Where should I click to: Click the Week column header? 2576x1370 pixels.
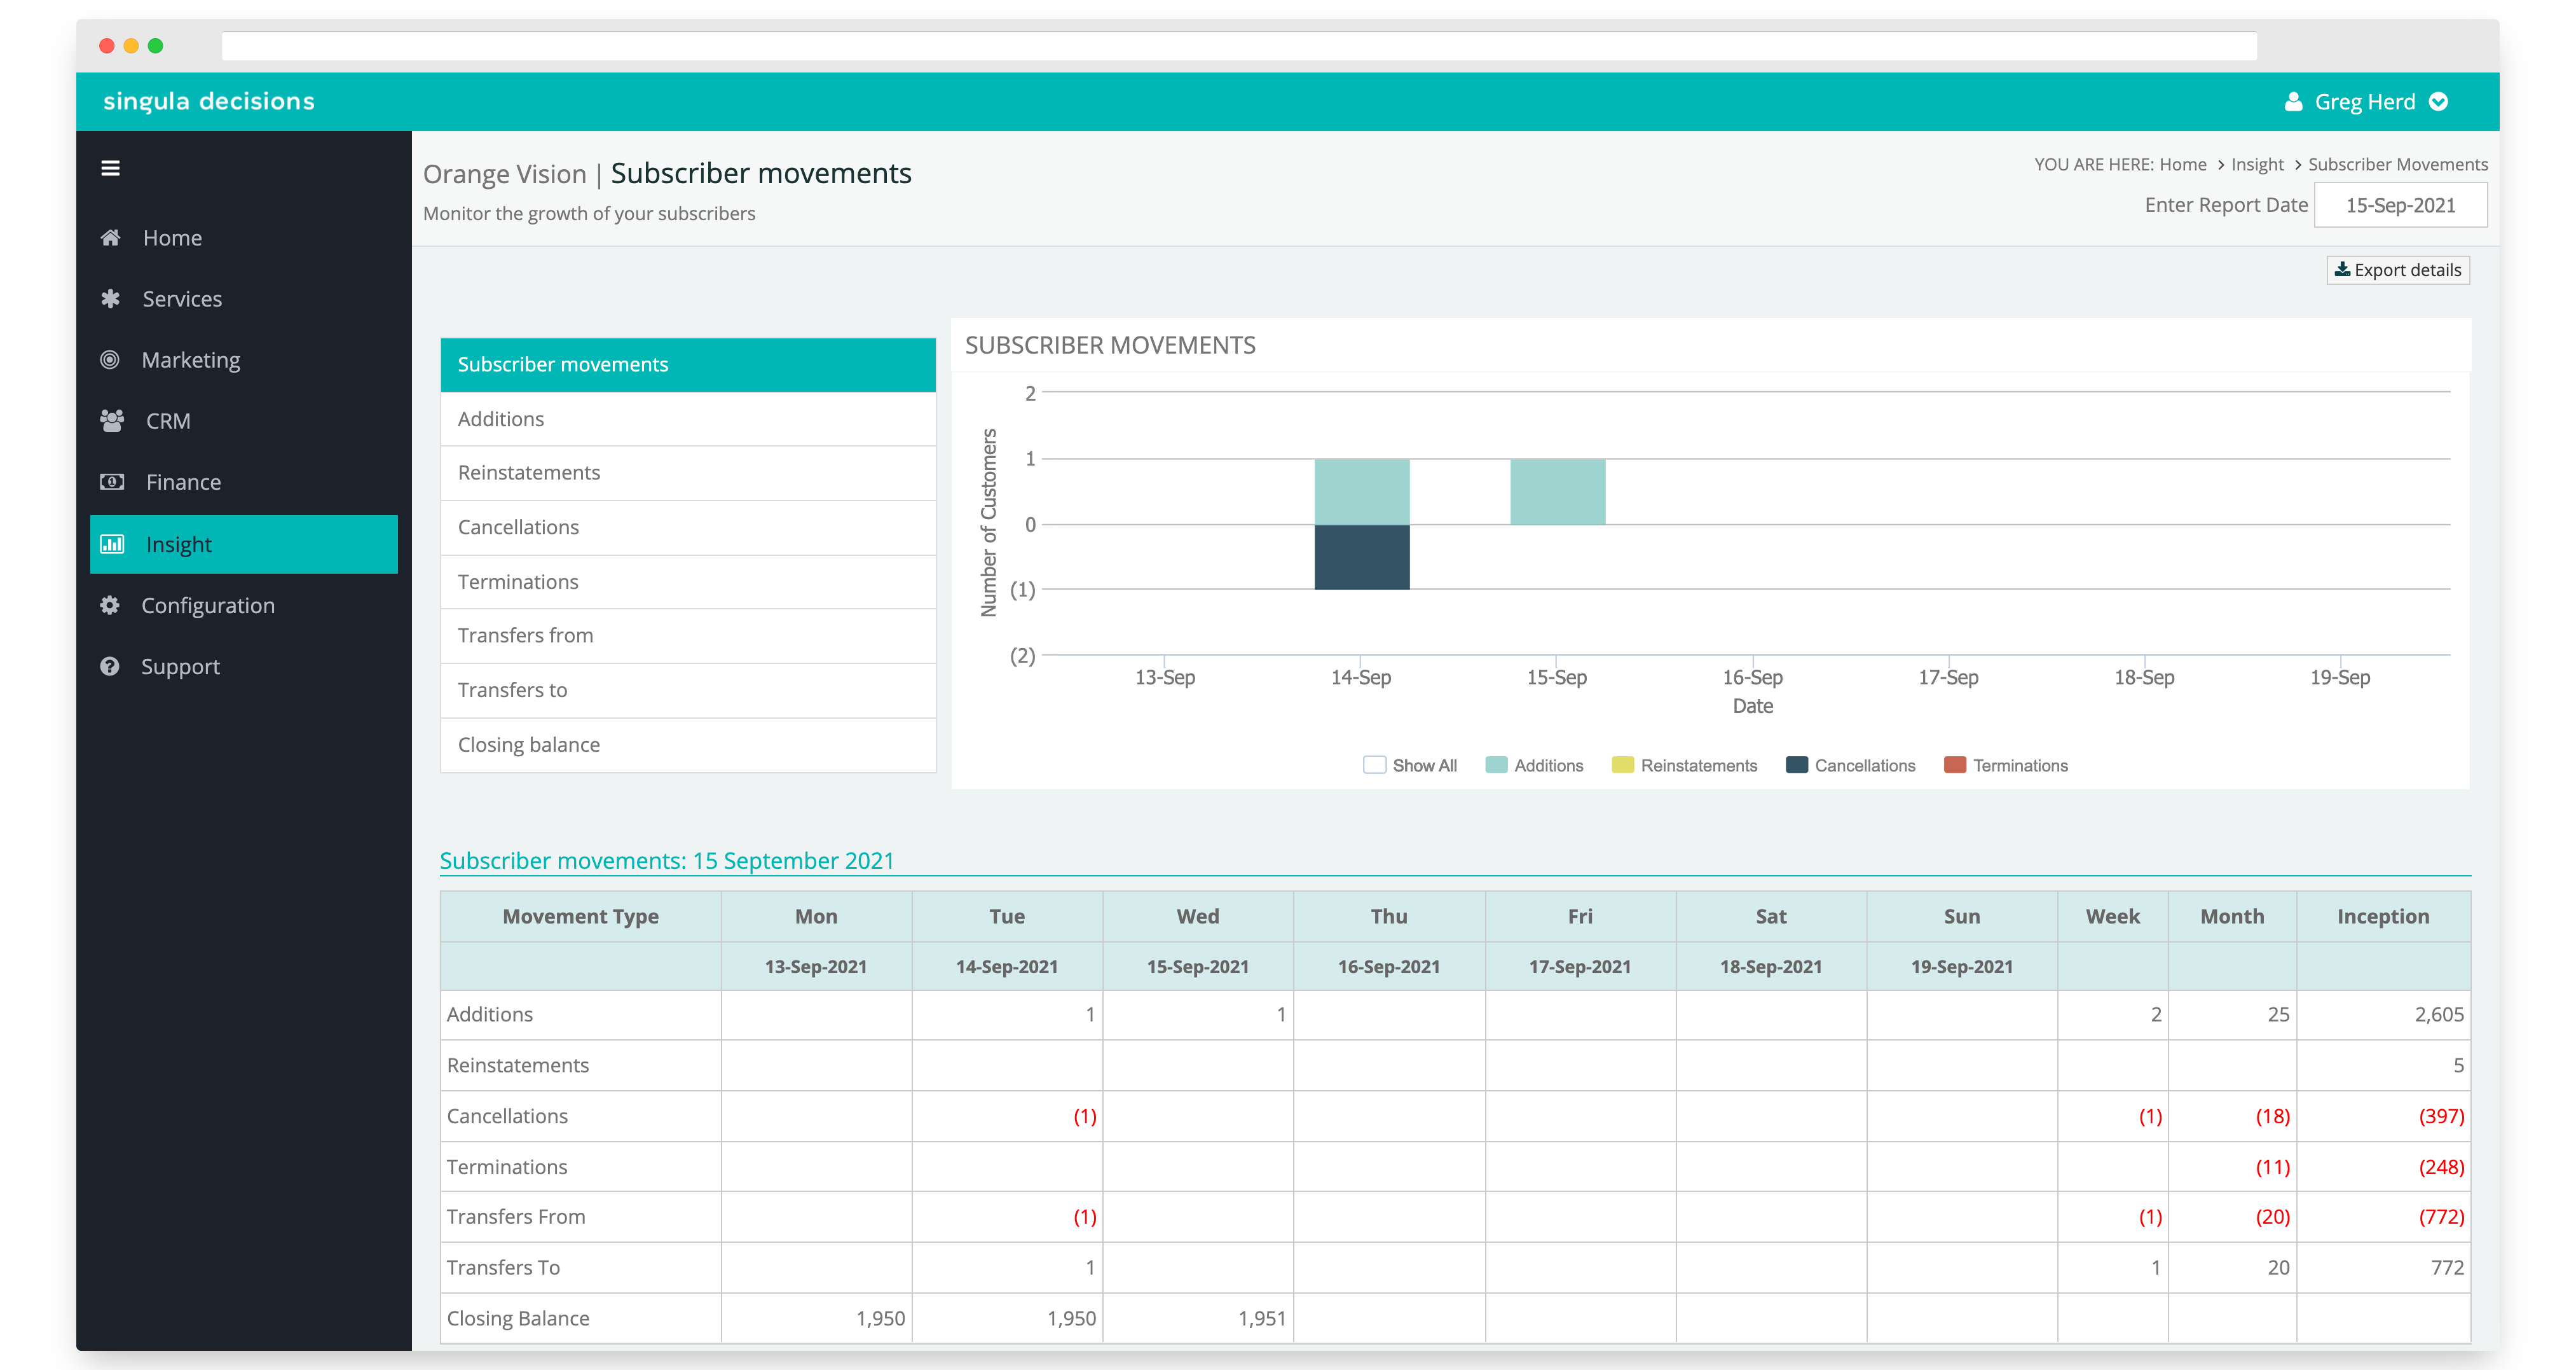2112,916
